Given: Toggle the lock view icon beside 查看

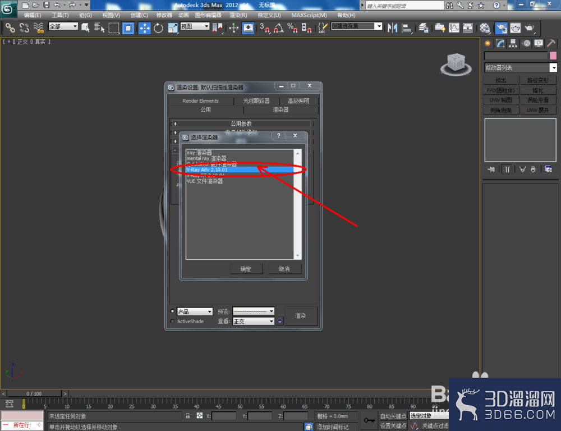Looking at the screenshot, I should pyautogui.click(x=280, y=321).
